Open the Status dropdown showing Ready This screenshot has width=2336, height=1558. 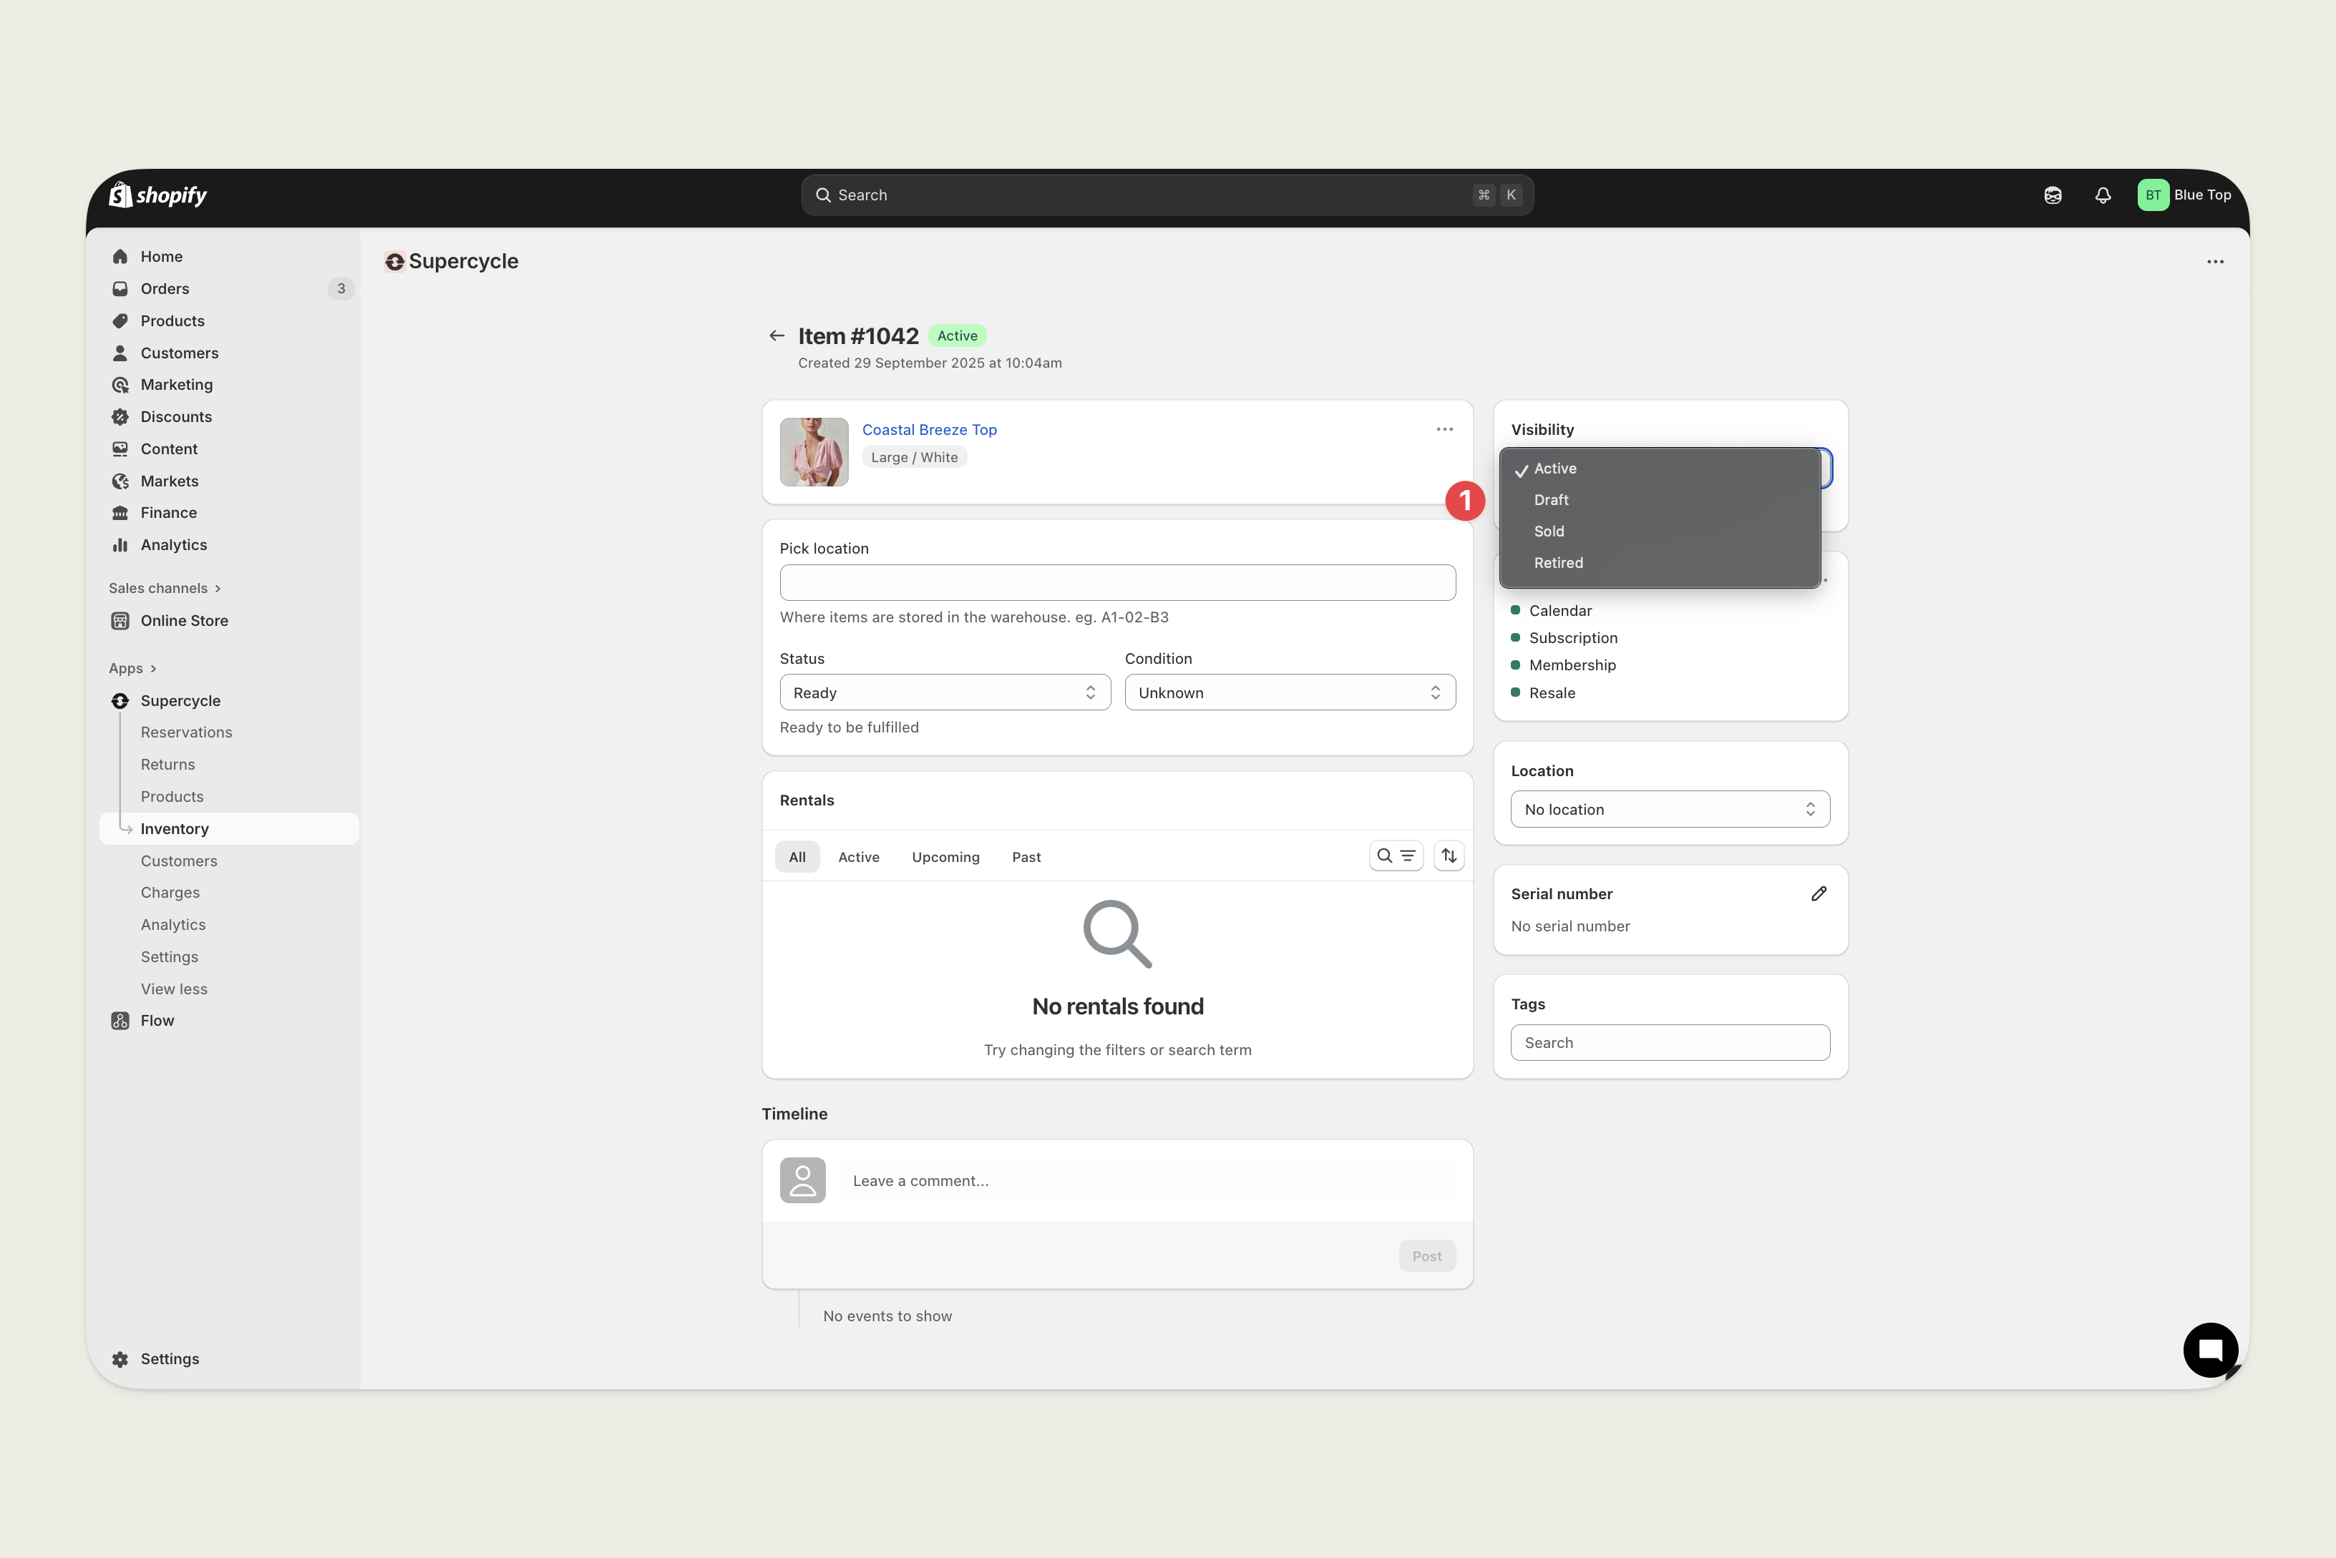coord(944,692)
